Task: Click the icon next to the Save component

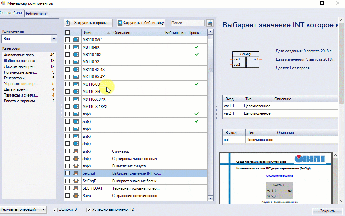Action: pos(76,196)
